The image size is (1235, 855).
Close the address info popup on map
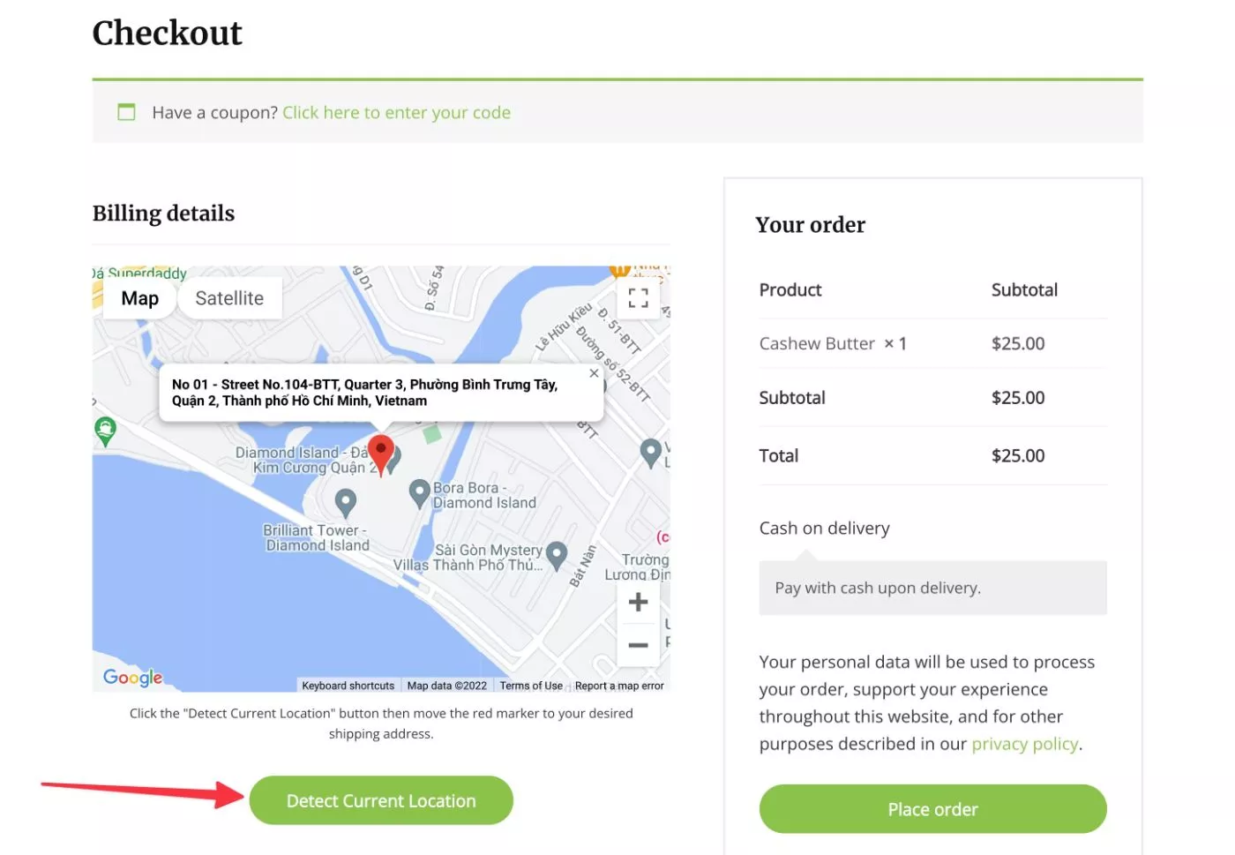(594, 373)
